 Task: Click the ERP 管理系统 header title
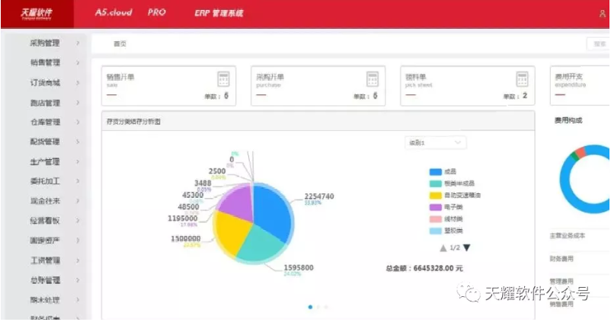coord(219,13)
